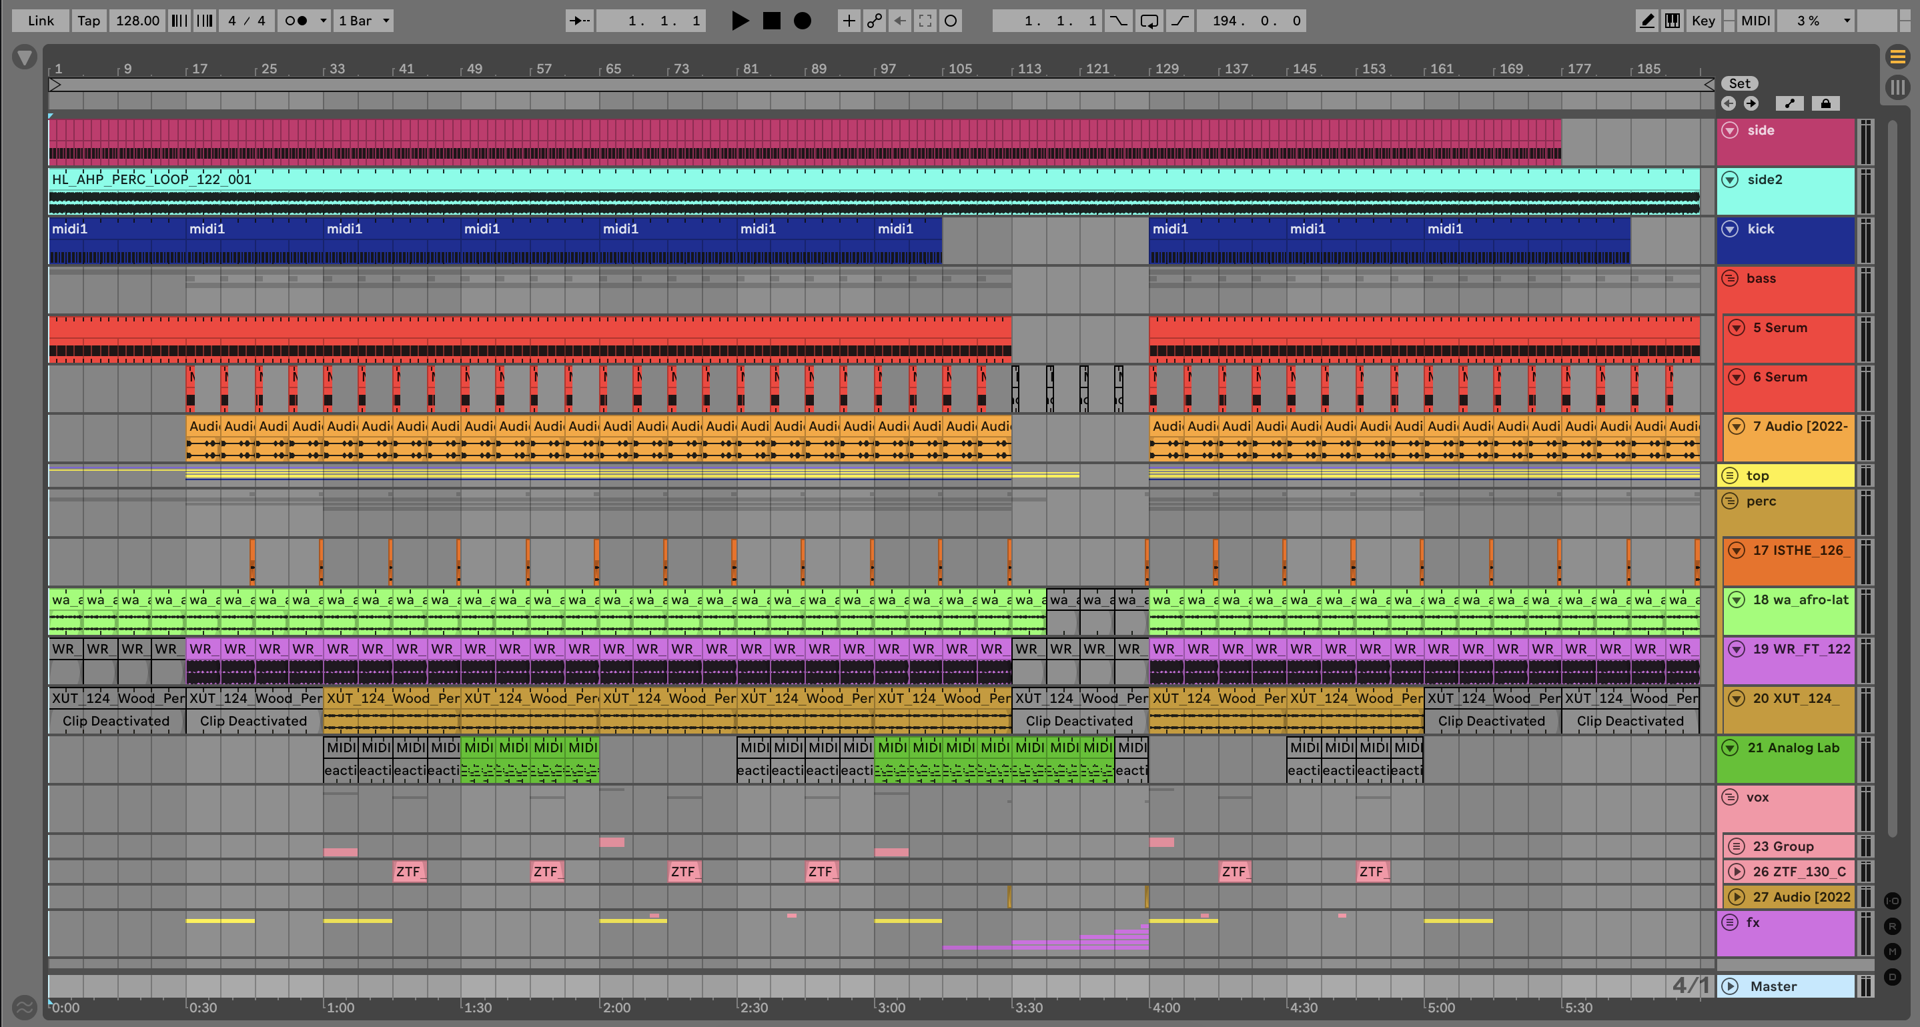
Task: Toggle the Follow playback arrow button
Action: coord(579,21)
